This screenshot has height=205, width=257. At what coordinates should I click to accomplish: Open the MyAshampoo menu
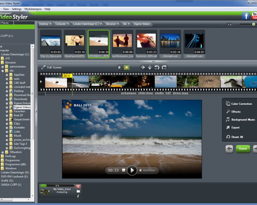[33, 9]
